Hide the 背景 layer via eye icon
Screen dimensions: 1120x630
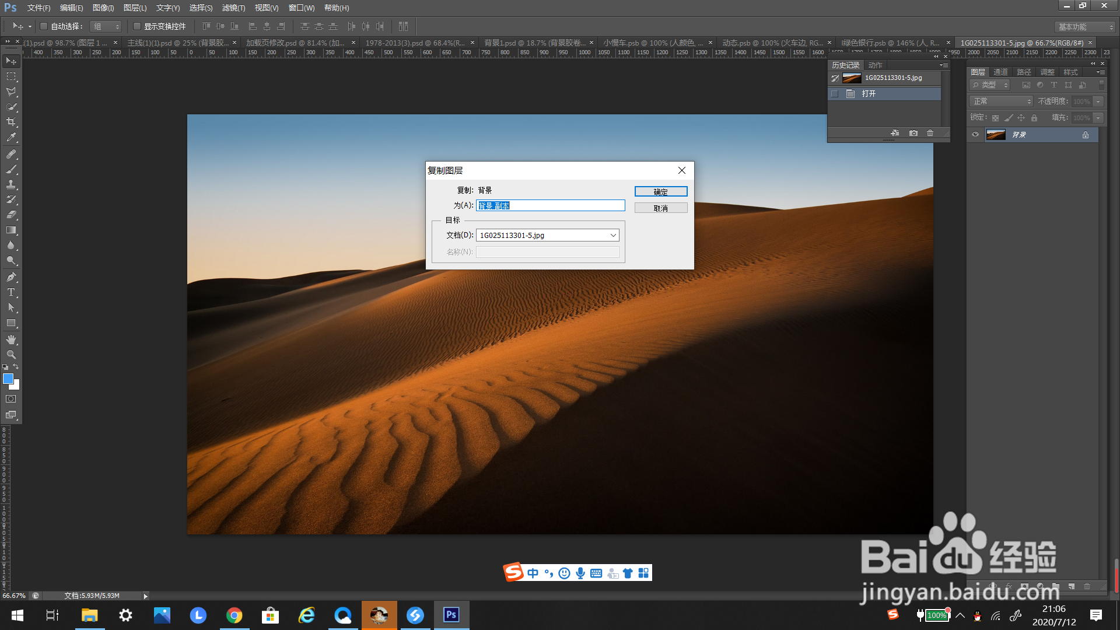click(975, 135)
